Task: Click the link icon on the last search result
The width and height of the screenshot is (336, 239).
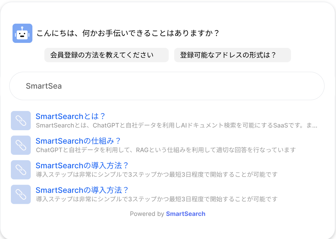Action: click(21, 194)
